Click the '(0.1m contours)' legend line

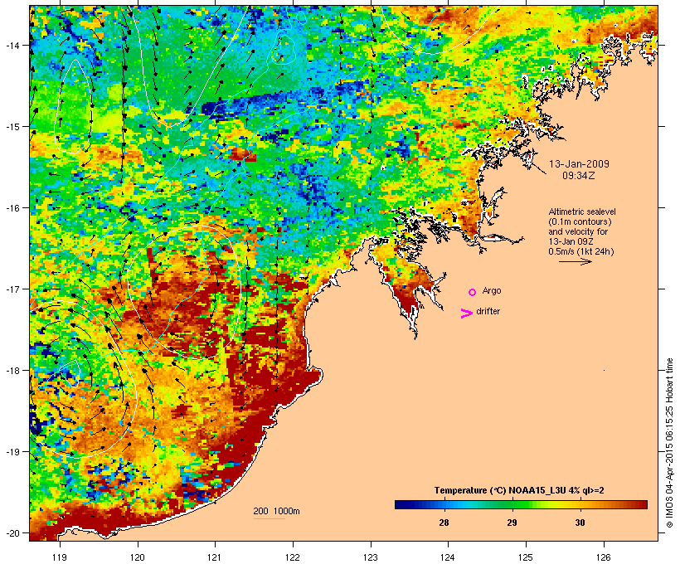pos(580,221)
